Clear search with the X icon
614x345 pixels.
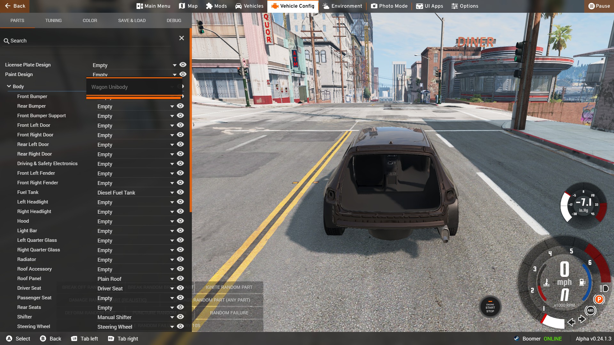pos(182,38)
